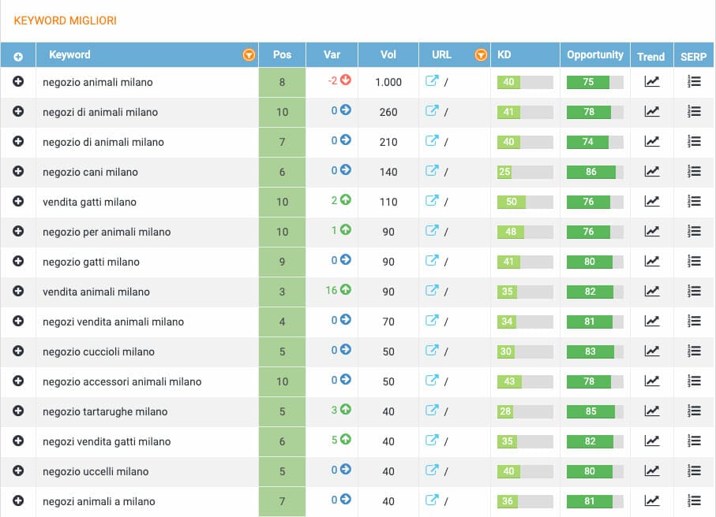Open external URL link for vendita gatti milano
Screen dimensions: 716x517
point(432,201)
